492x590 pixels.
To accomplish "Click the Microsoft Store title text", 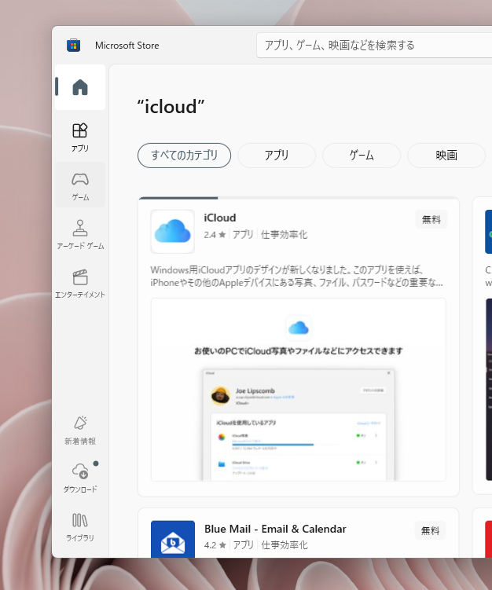I will (x=127, y=46).
